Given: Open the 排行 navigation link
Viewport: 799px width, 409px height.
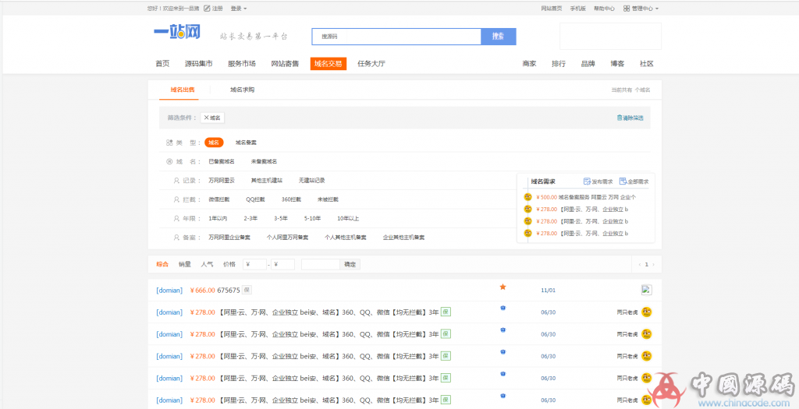Looking at the screenshot, I should 559,64.
